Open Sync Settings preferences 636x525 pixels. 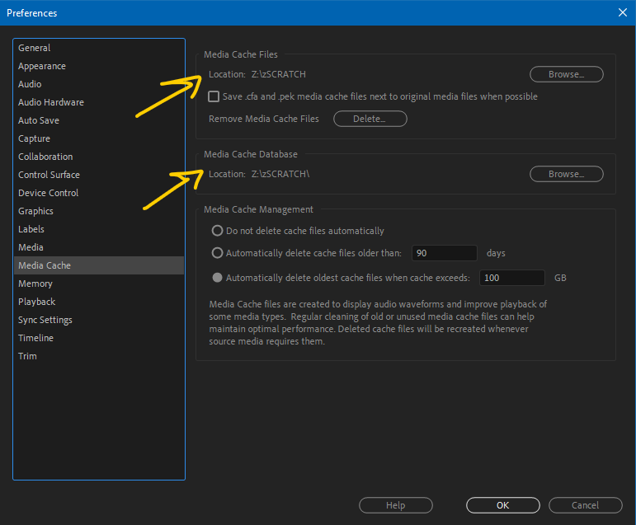point(45,320)
